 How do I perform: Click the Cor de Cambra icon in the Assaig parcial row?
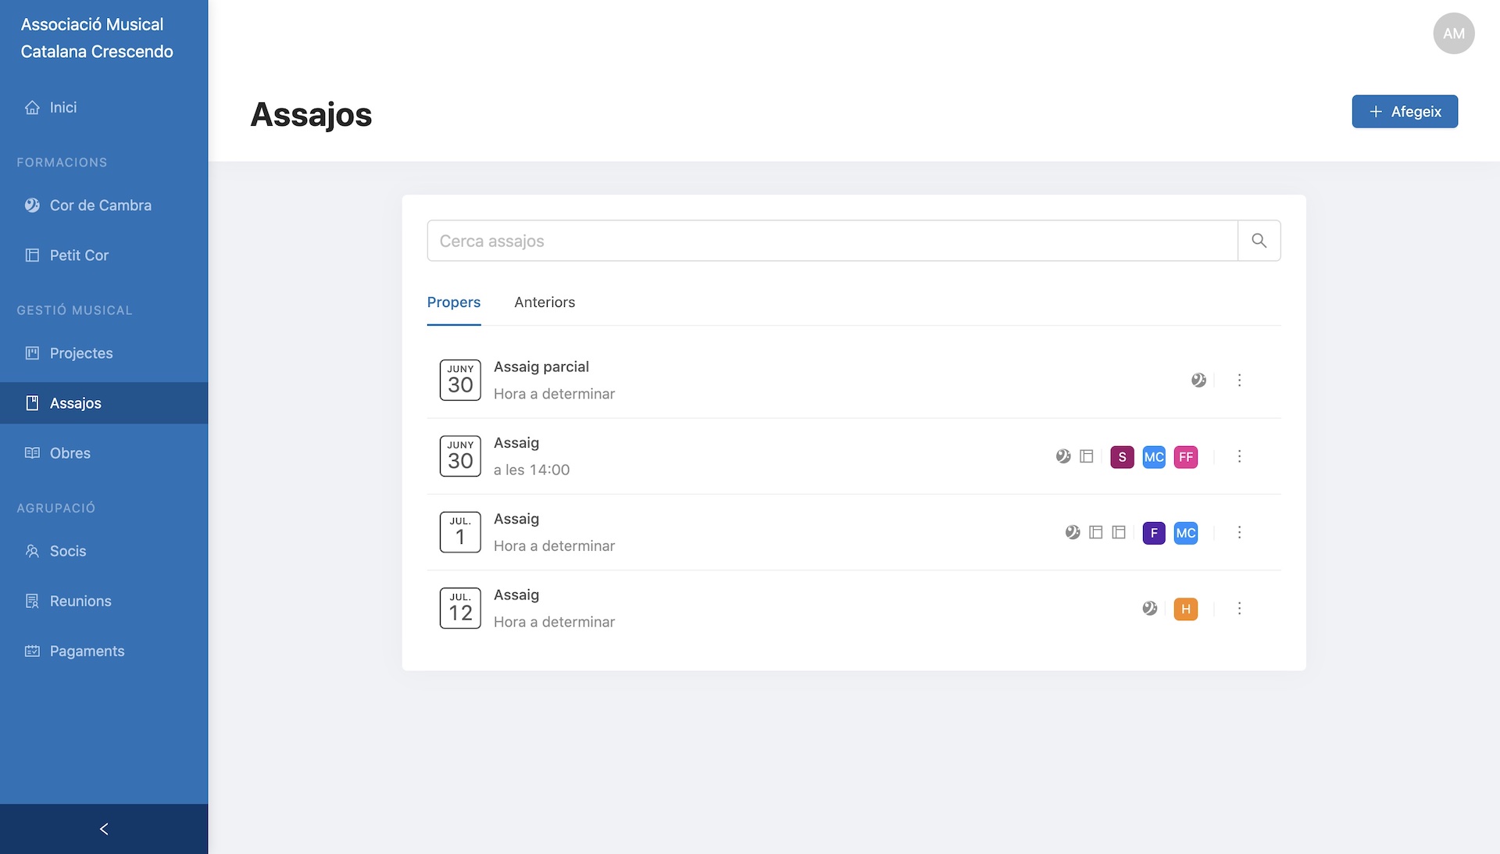[1198, 381]
